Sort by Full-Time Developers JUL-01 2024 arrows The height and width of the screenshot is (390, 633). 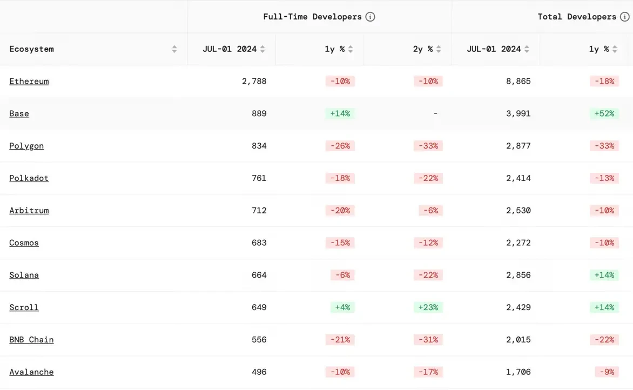coord(262,49)
